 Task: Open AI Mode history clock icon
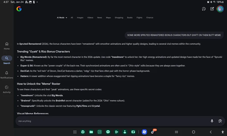204,9
